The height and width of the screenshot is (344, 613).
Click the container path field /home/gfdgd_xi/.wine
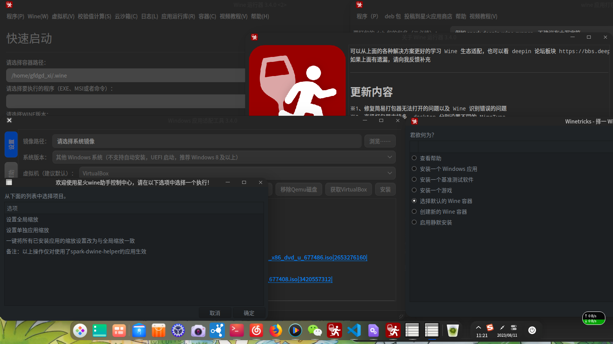coord(126,75)
